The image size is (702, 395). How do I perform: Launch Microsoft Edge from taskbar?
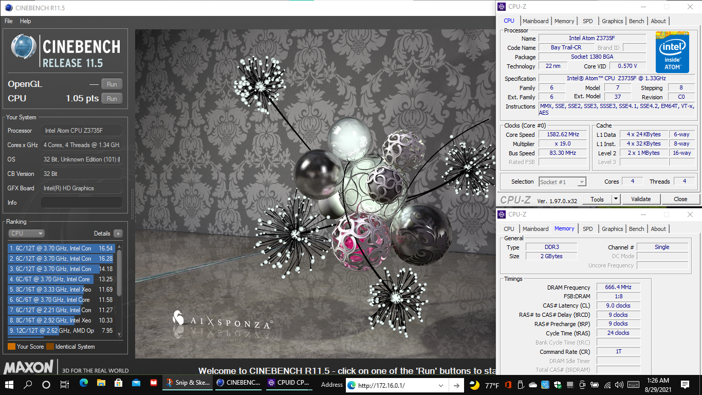(84, 383)
